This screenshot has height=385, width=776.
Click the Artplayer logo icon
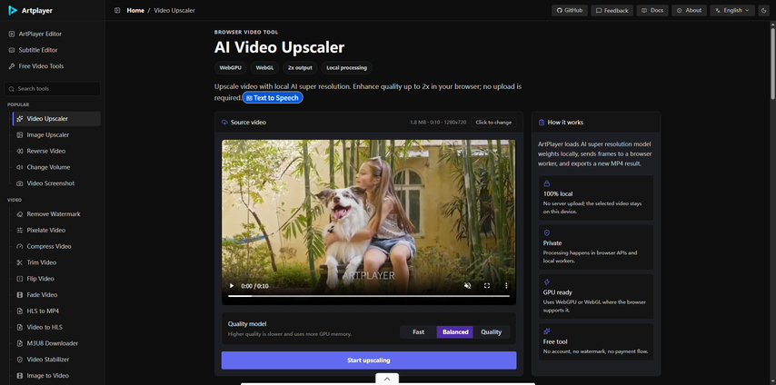pos(13,10)
